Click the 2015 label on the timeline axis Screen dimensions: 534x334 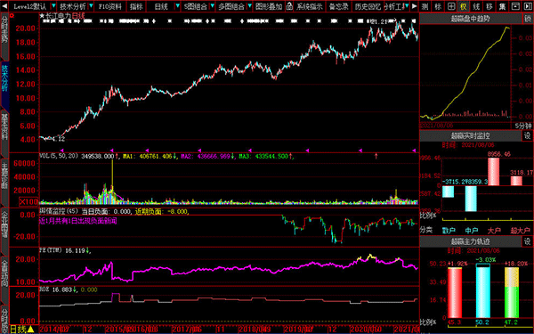point(117,330)
